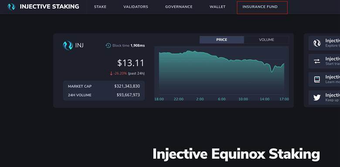Viewport: 340px width, 167px height.
Task: Click the $13.11 price value
Action: pyautogui.click(x=131, y=63)
